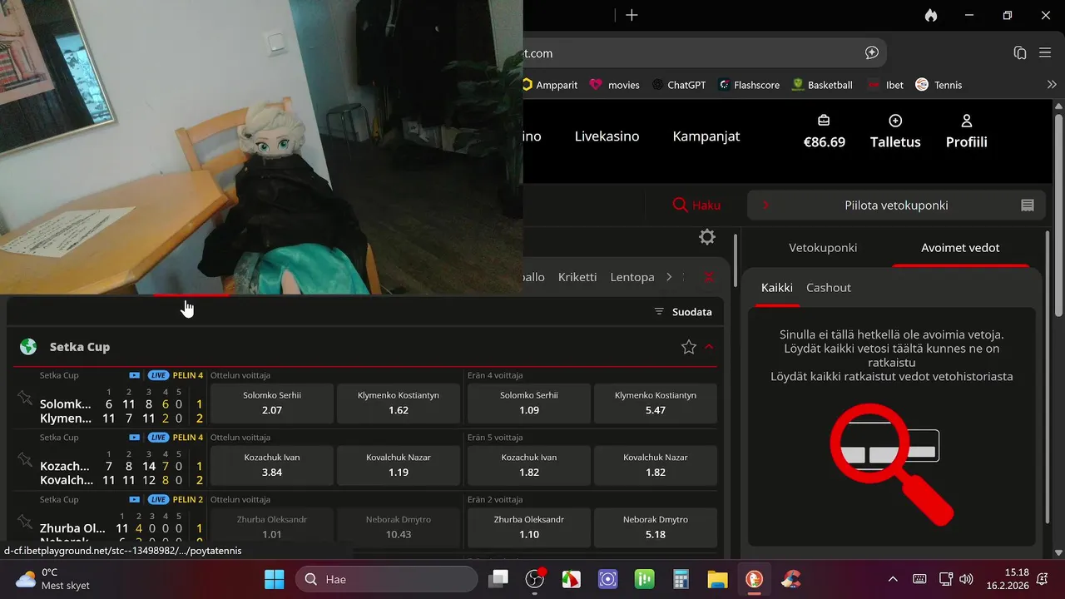1065x599 pixels.
Task: Expand the hidden bookmarks chevron
Action: (1052, 85)
